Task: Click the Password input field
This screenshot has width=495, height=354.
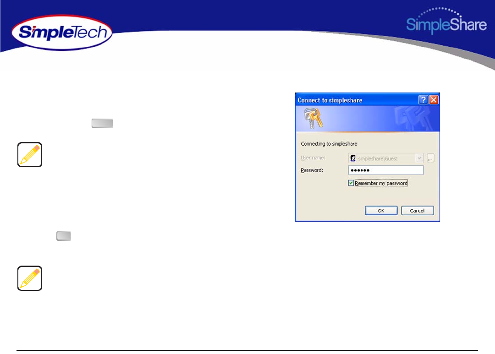Action: point(386,170)
